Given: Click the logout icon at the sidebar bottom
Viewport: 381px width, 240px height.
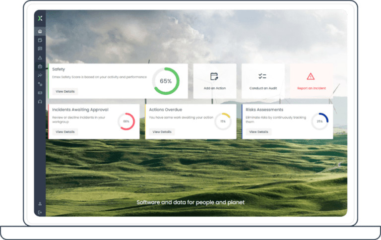Looking at the screenshot, I should [40, 212].
